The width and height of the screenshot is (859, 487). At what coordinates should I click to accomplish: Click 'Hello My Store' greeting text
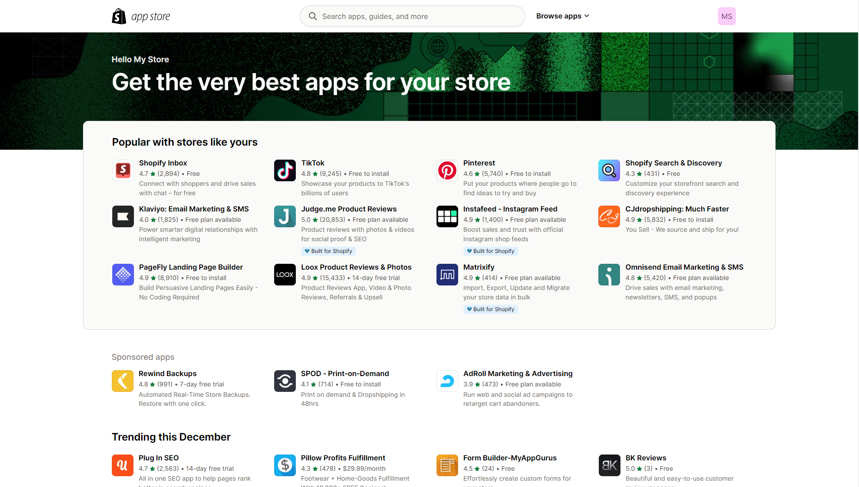(140, 60)
